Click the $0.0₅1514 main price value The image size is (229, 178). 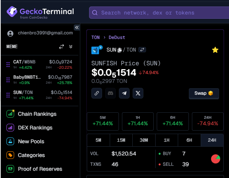tap(114, 73)
